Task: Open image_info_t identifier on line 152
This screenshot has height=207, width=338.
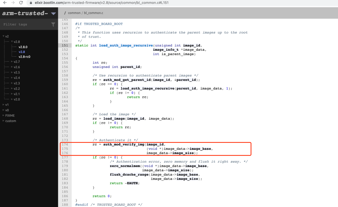Action: (x=166, y=49)
